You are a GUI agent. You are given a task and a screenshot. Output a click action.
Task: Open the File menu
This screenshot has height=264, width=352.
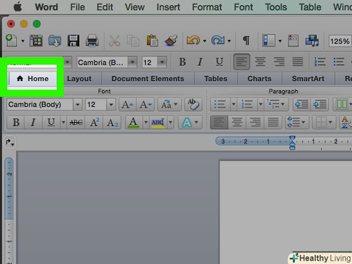tap(77, 7)
